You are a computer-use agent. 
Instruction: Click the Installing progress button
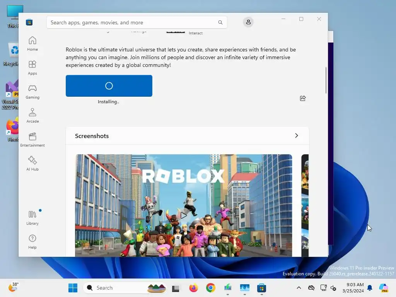[x=109, y=85]
